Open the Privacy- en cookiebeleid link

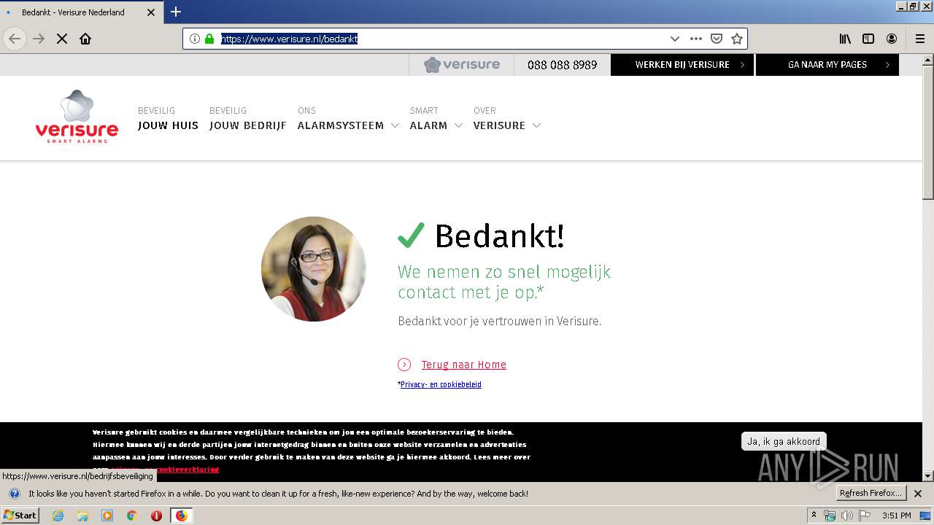click(x=441, y=384)
